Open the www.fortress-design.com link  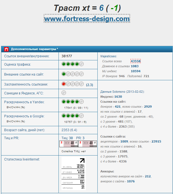pyautogui.click(x=87, y=19)
